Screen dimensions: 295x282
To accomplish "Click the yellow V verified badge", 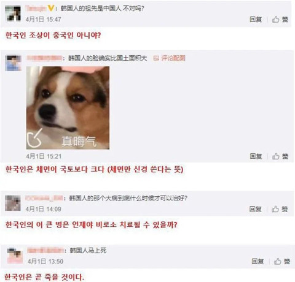I will (x=50, y=8).
